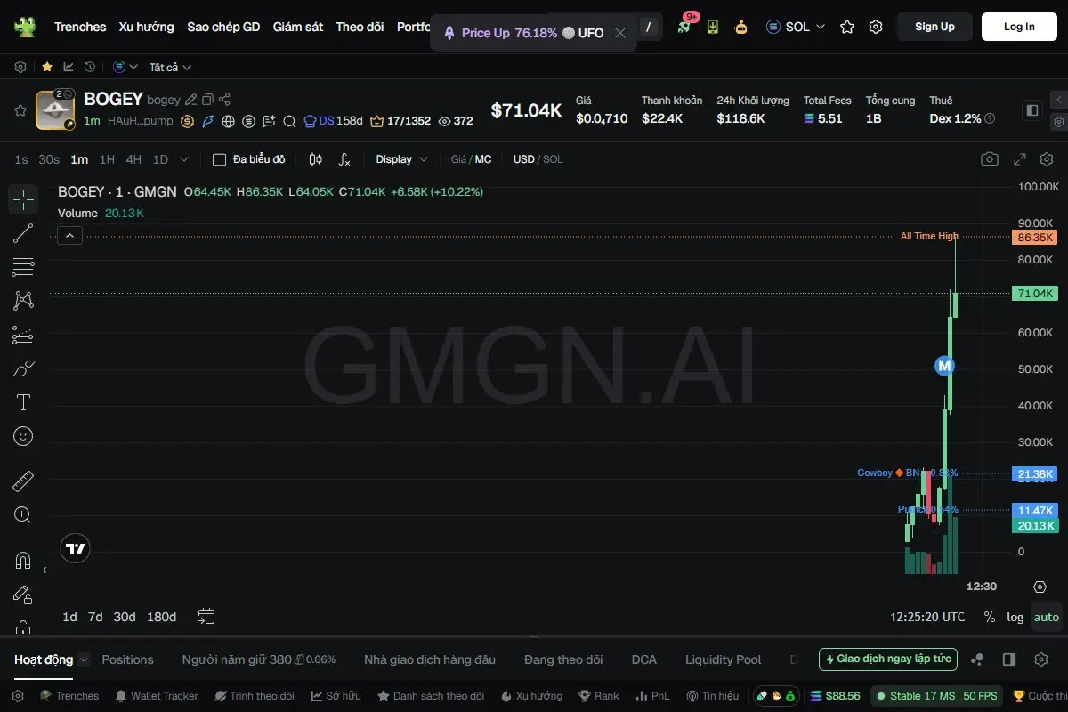Click the Log In button
Screen dimensions: 1068x712
[1019, 27]
